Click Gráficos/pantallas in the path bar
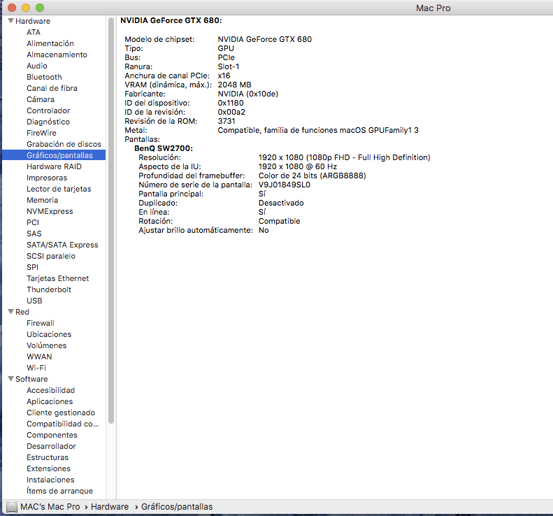 (x=177, y=507)
